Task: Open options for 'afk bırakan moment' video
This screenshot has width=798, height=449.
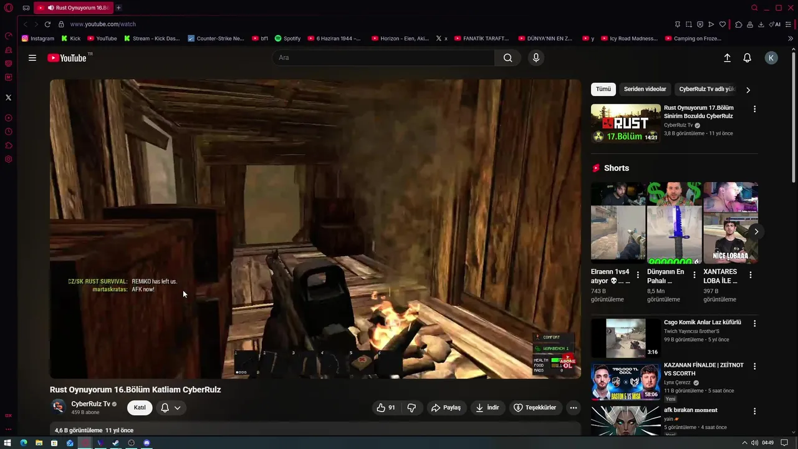Action: click(x=754, y=412)
